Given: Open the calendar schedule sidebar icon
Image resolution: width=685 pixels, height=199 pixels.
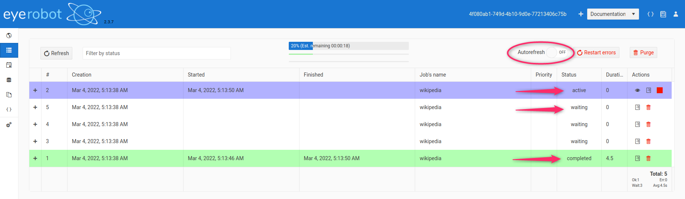Looking at the screenshot, I should pos(9,65).
